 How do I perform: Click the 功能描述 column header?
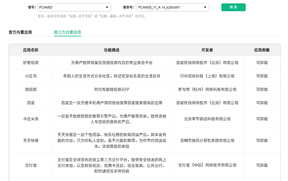click(x=112, y=50)
